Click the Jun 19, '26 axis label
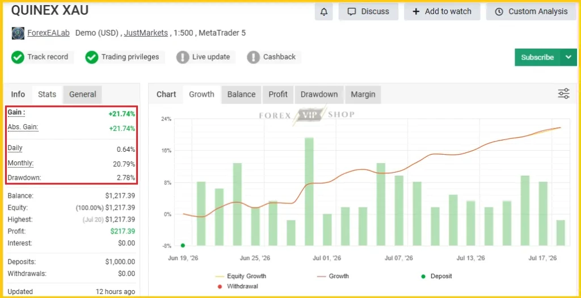581x298 pixels. tap(183, 258)
